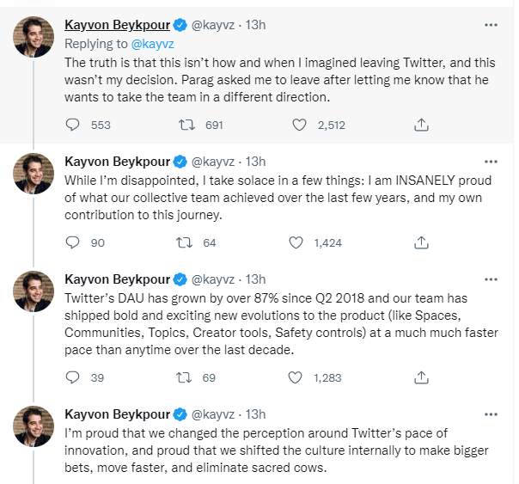Open Kayvon Beykpour's name on first tweet
The width and height of the screenshot is (519, 484).
(118, 25)
